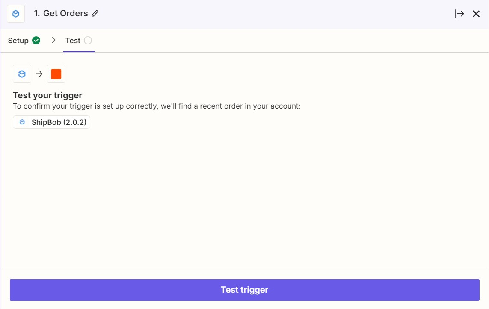Click the ShipBob logo inside the version badge
Viewport: 489px width, 309px height.
(22, 122)
